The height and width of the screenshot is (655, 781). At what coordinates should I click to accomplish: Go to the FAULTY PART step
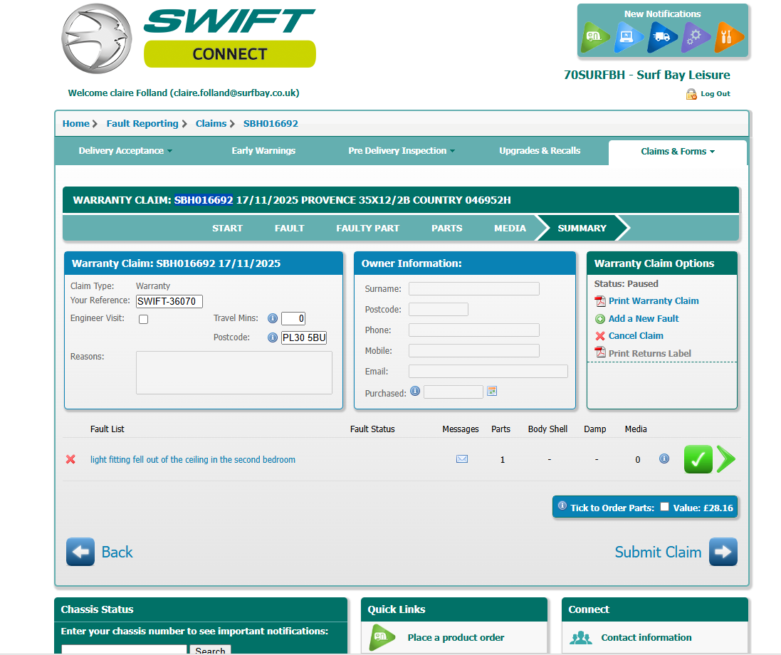pyautogui.click(x=367, y=229)
